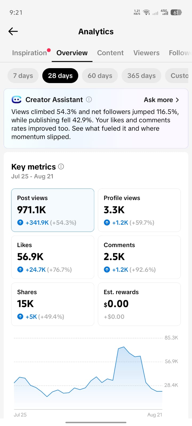This screenshot has height=426, width=192.
Task: Tap the Creator Assistant robot logo
Action: (x=17, y=100)
